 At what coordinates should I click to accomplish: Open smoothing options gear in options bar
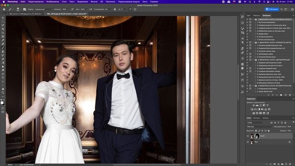click(x=115, y=9)
